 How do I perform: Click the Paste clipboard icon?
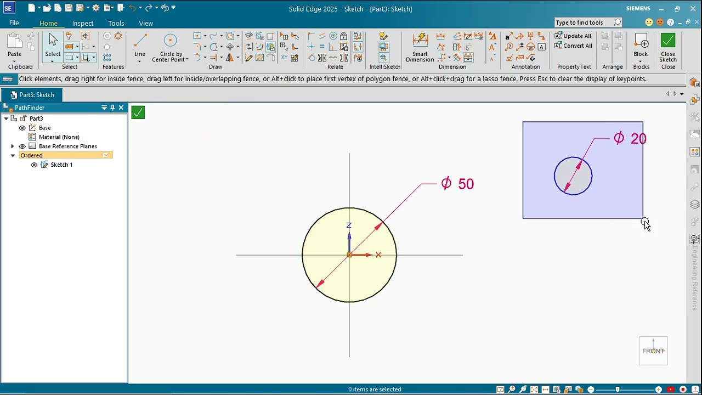click(x=14, y=41)
